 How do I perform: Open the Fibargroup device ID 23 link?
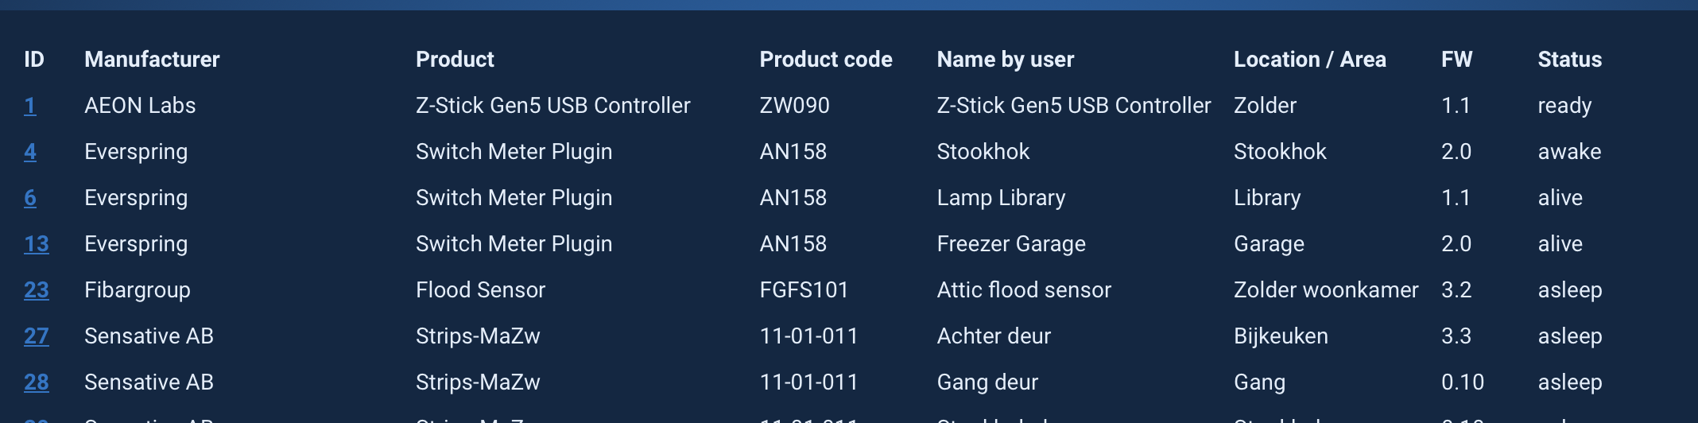click(x=37, y=290)
